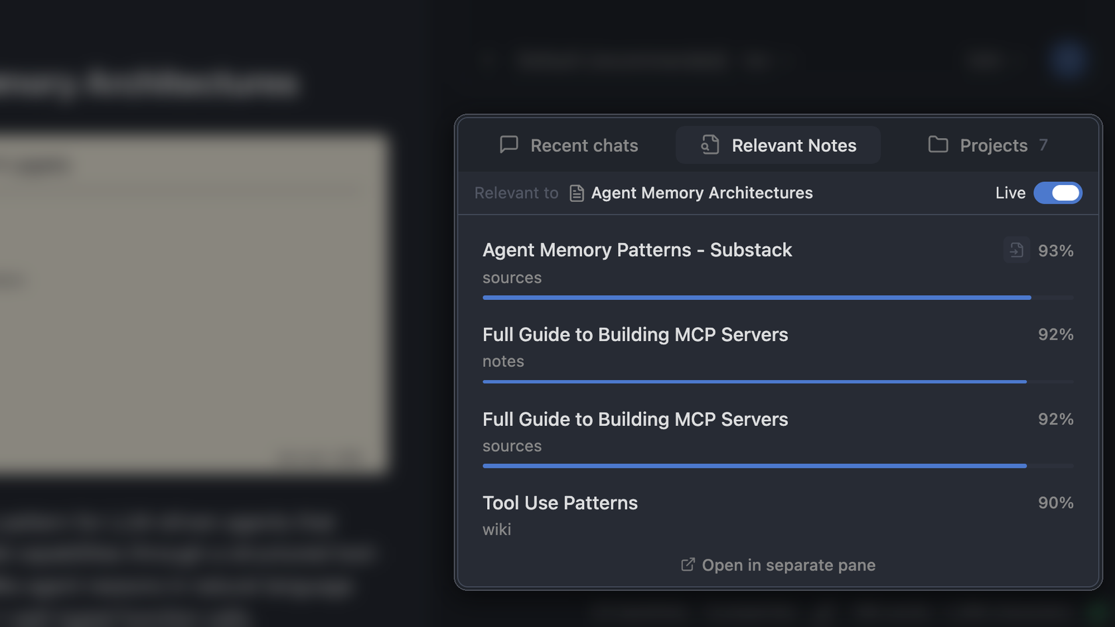Click the insert link icon next to 93%
Screen dimensions: 1115x627
pos(1016,250)
